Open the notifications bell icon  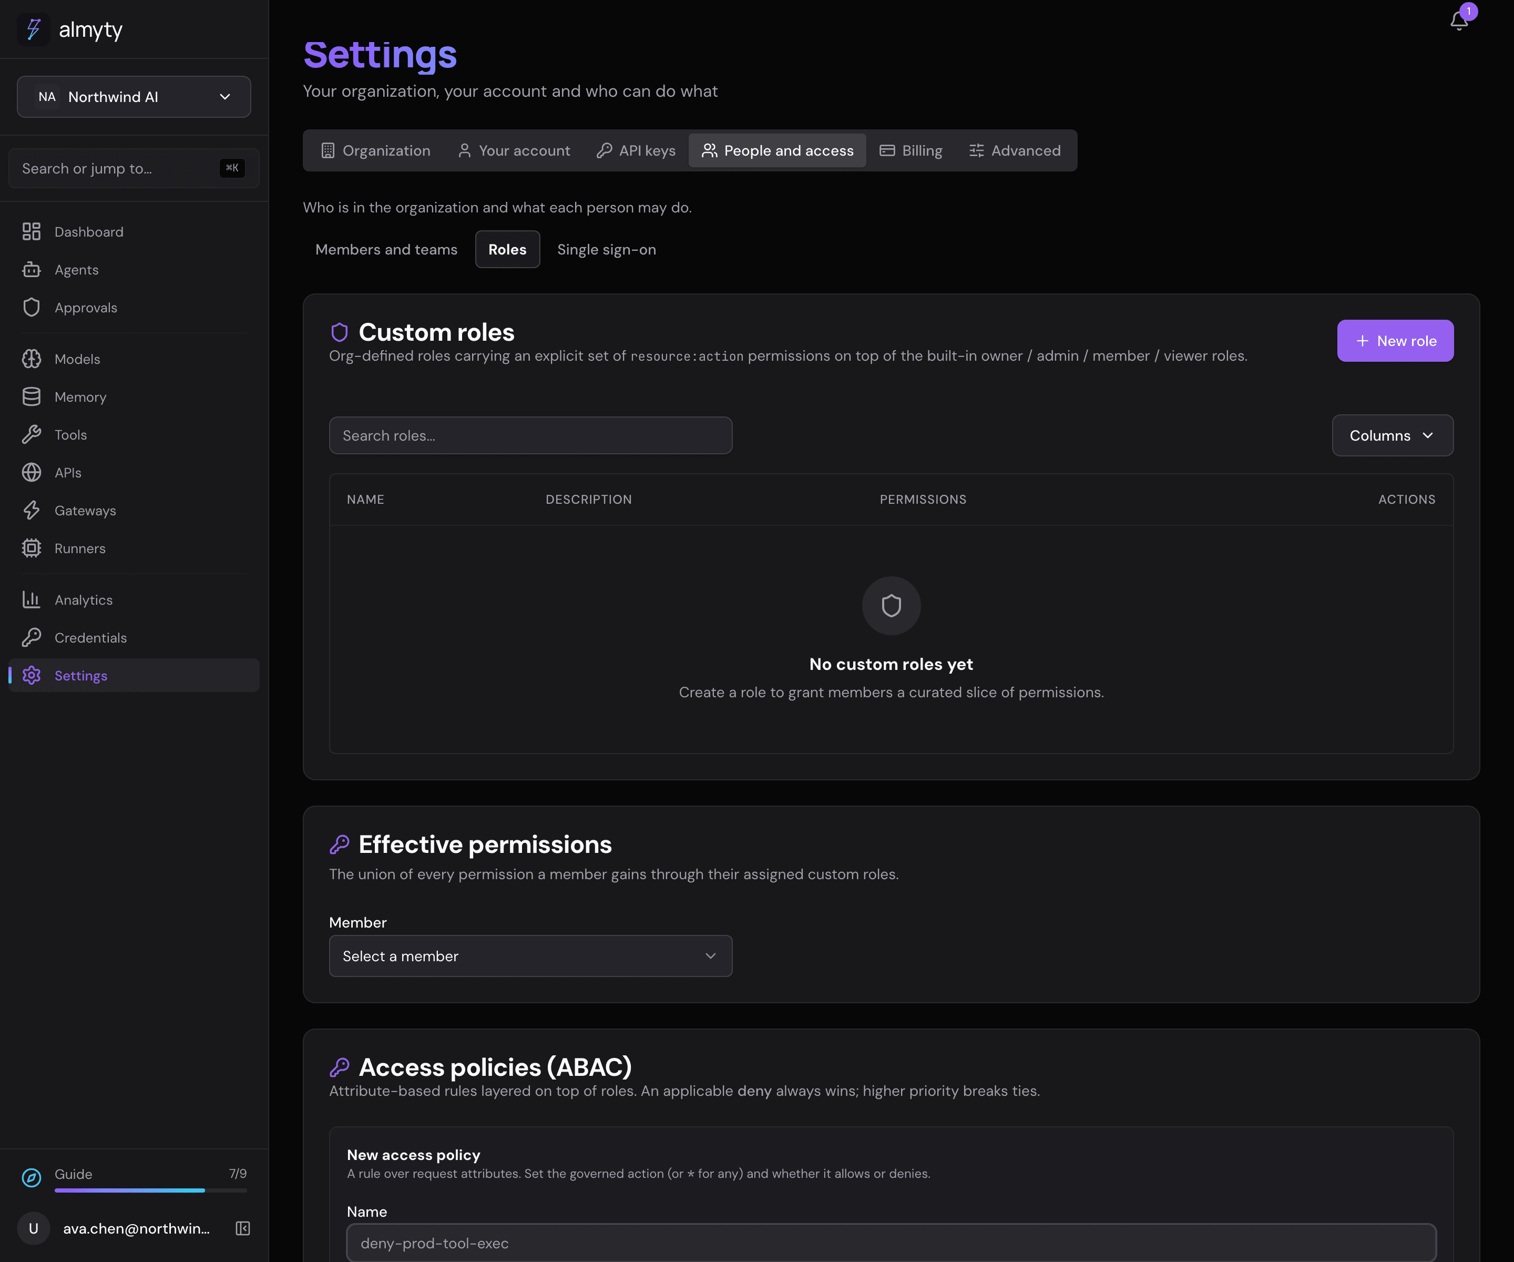[x=1458, y=21]
